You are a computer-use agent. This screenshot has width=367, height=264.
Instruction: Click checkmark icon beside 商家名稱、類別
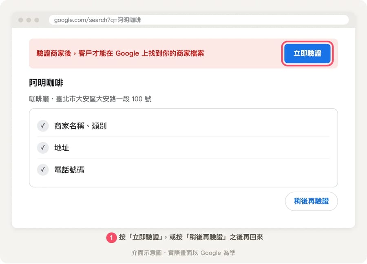point(43,126)
